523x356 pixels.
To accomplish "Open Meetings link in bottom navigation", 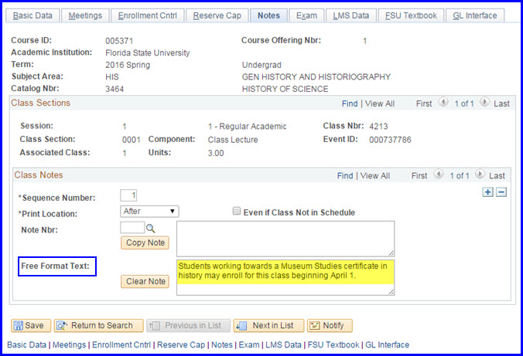I will [x=69, y=344].
